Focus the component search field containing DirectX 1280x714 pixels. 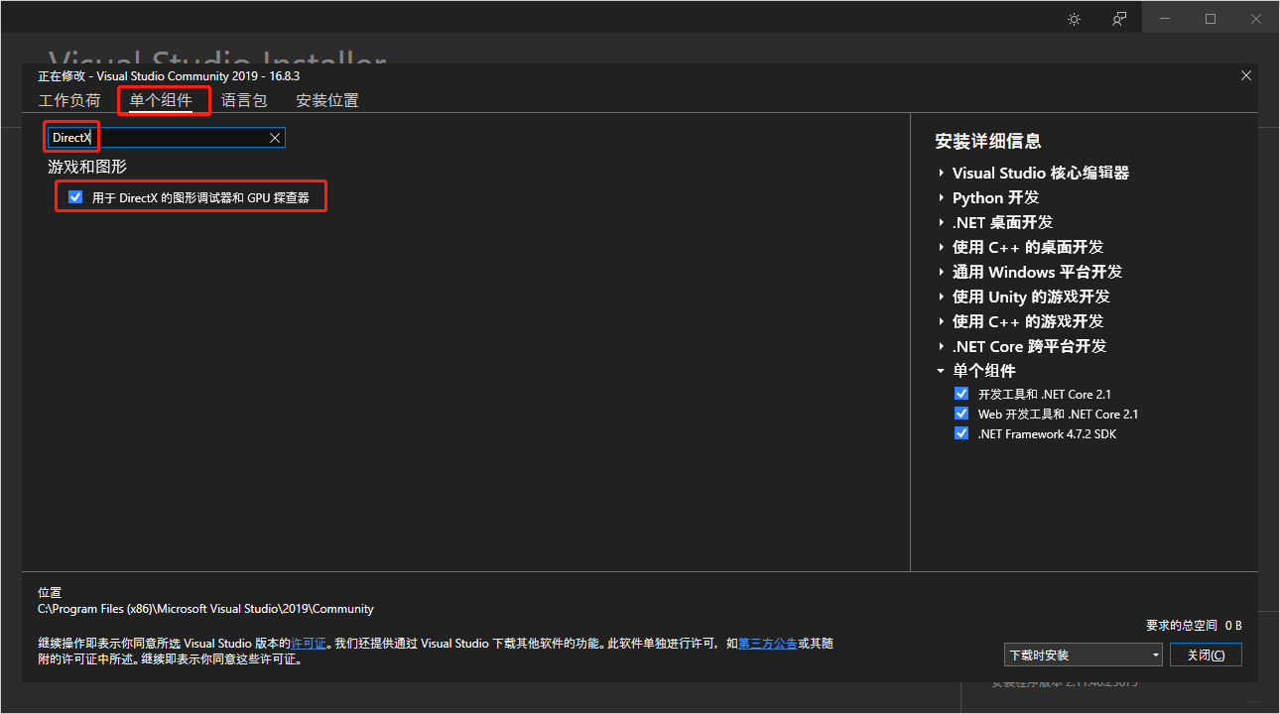tap(167, 138)
